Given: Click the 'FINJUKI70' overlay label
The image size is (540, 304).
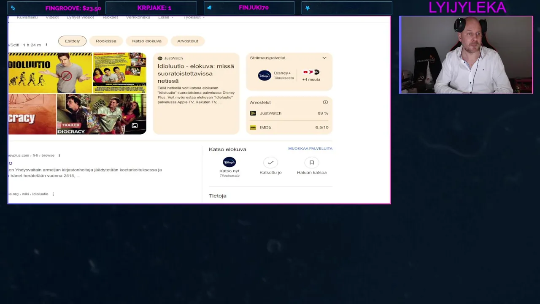Looking at the screenshot, I should [x=254, y=8].
